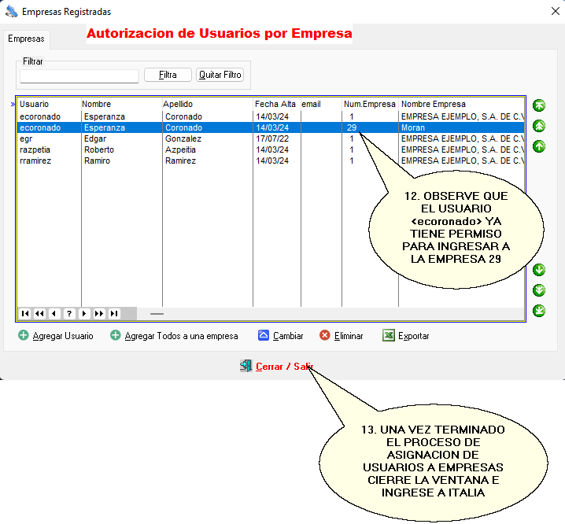Click the Eliminar button
Image resolution: width=565 pixels, height=524 pixels.
341,335
